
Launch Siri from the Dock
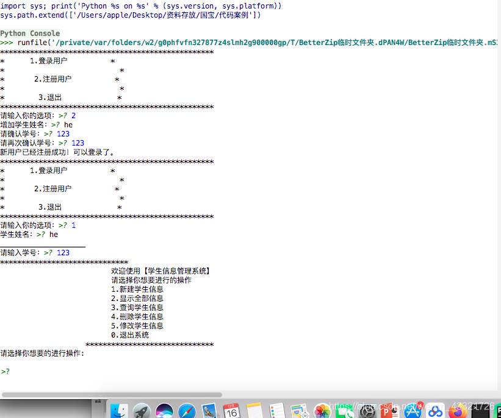coord(165,411)
